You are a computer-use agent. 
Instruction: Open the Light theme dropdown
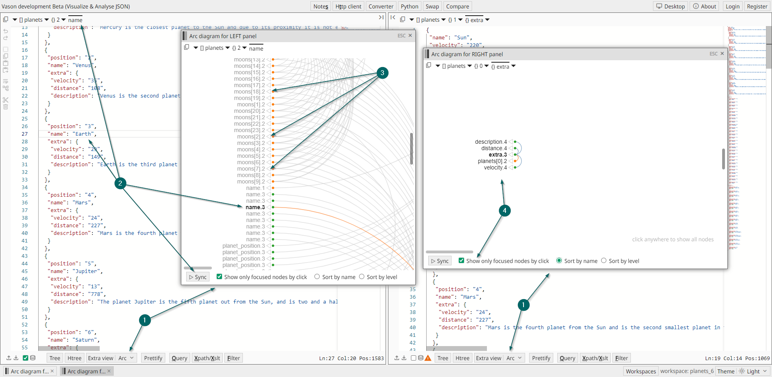point(754,371)
